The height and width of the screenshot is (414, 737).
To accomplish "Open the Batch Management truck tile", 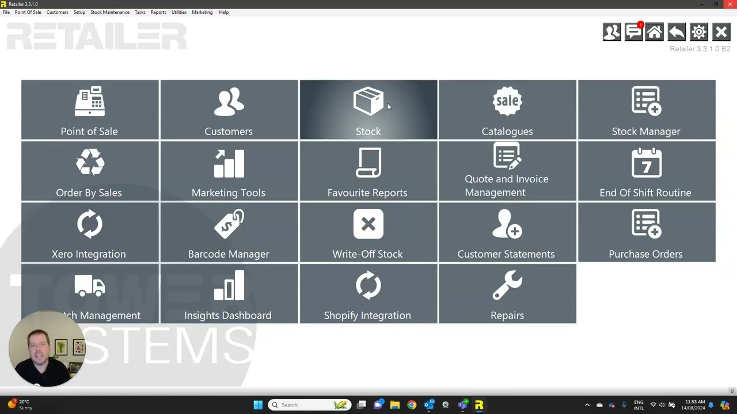I will coord(90,293).
